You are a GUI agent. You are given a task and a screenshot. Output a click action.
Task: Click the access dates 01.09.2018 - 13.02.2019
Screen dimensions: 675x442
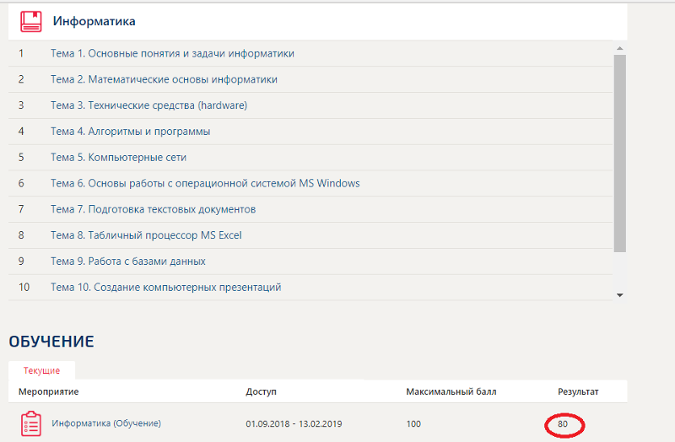pyautogui.click(x=294, y=424)
